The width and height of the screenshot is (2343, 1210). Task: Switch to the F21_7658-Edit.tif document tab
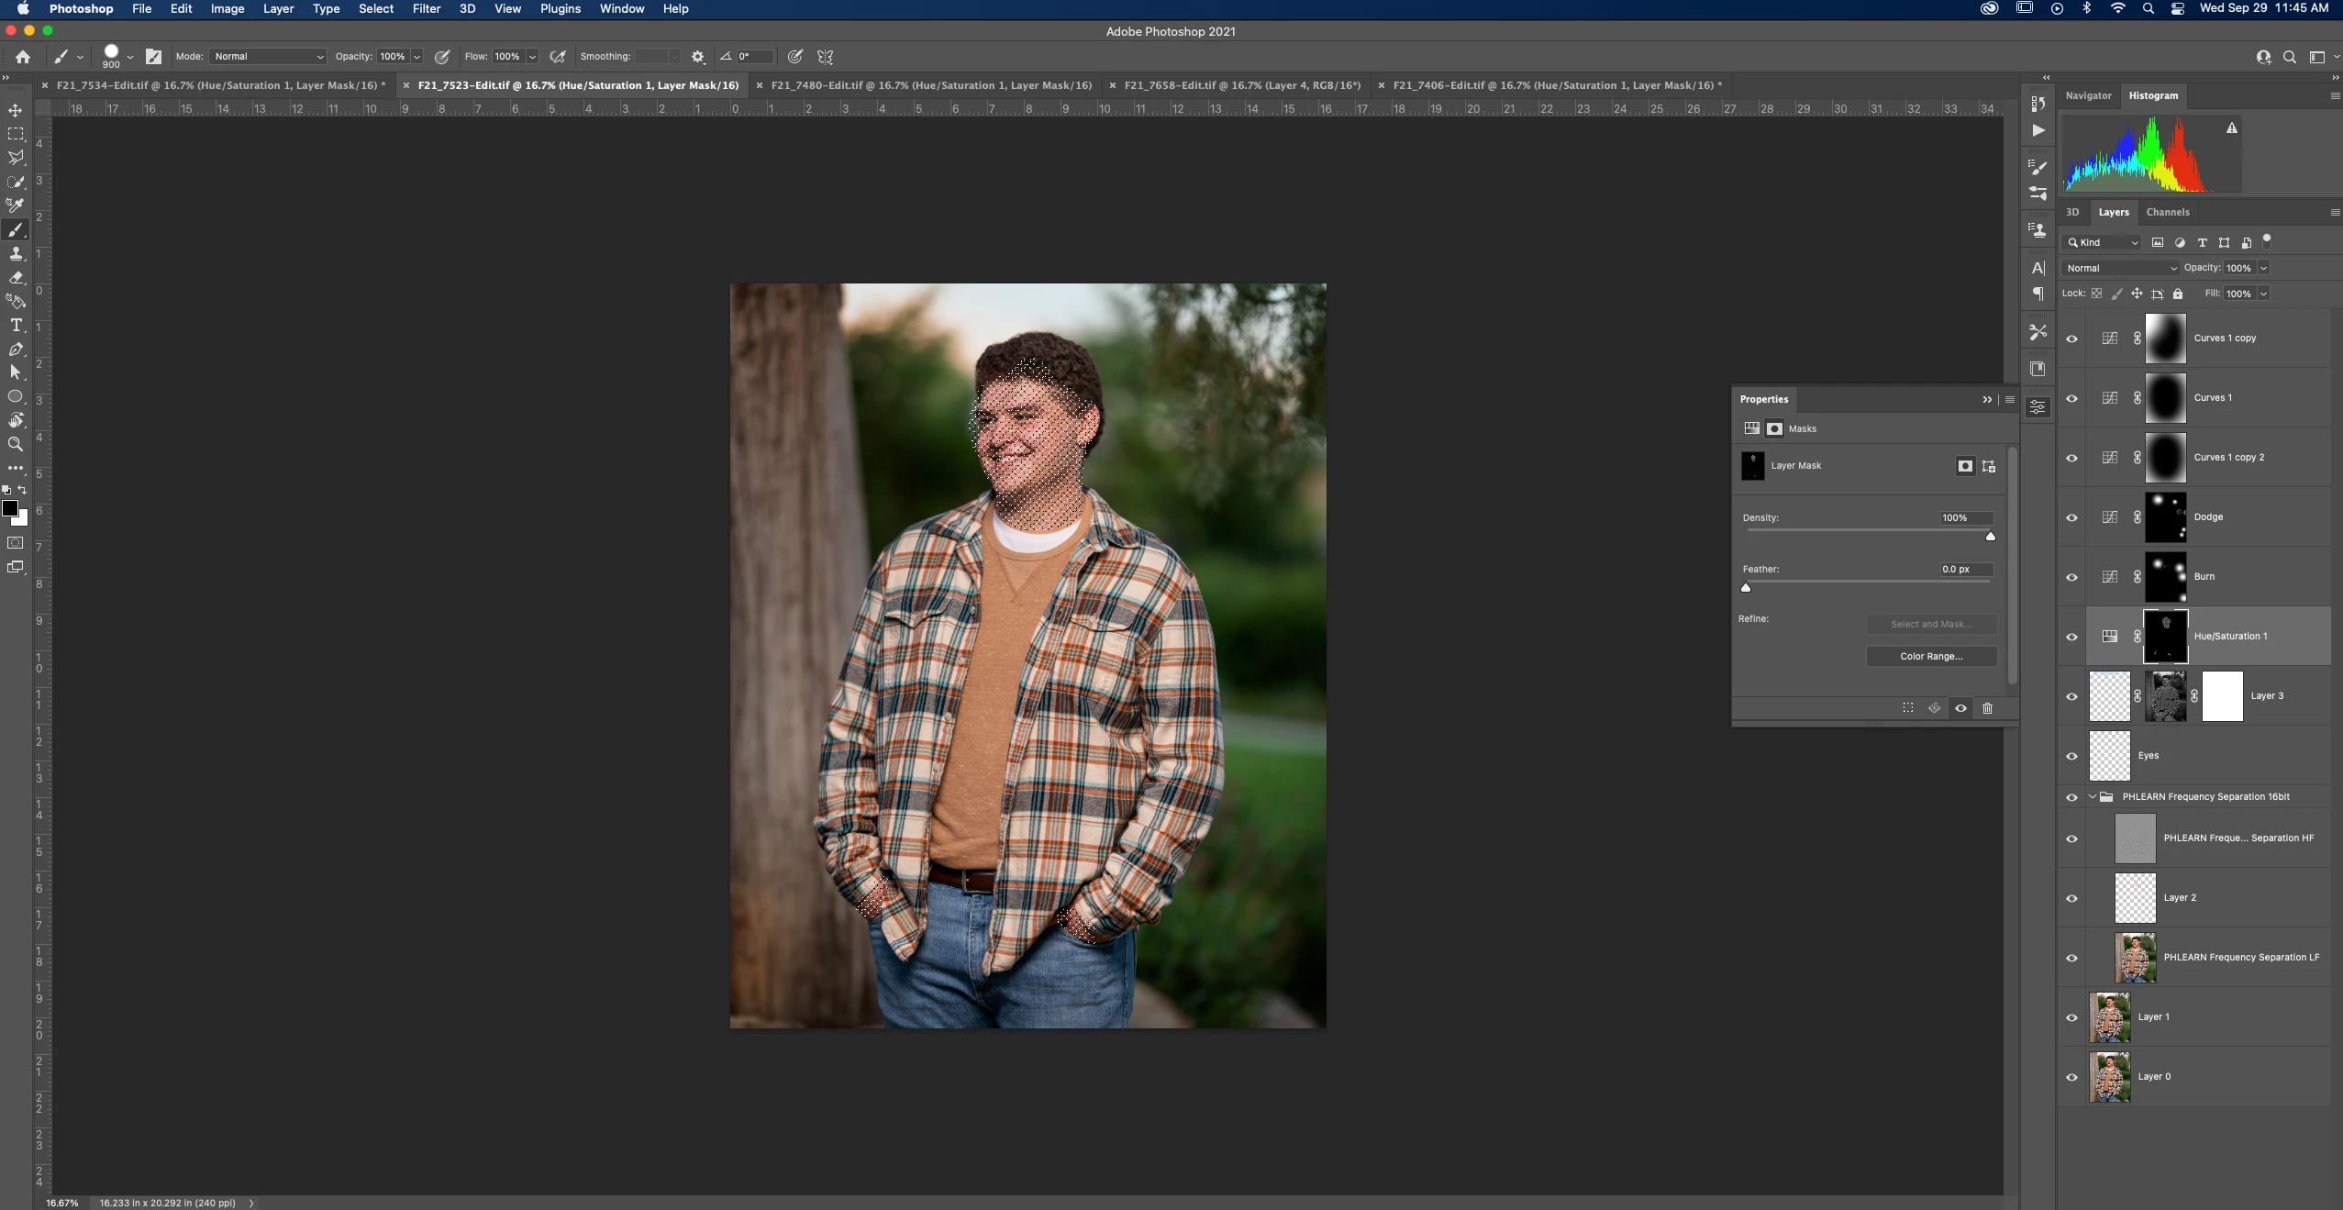point(1241,85)
